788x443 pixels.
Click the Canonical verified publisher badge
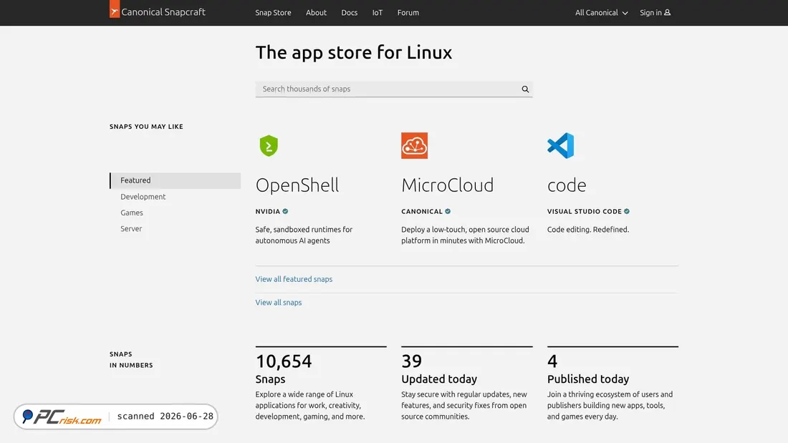pos(448,211)
